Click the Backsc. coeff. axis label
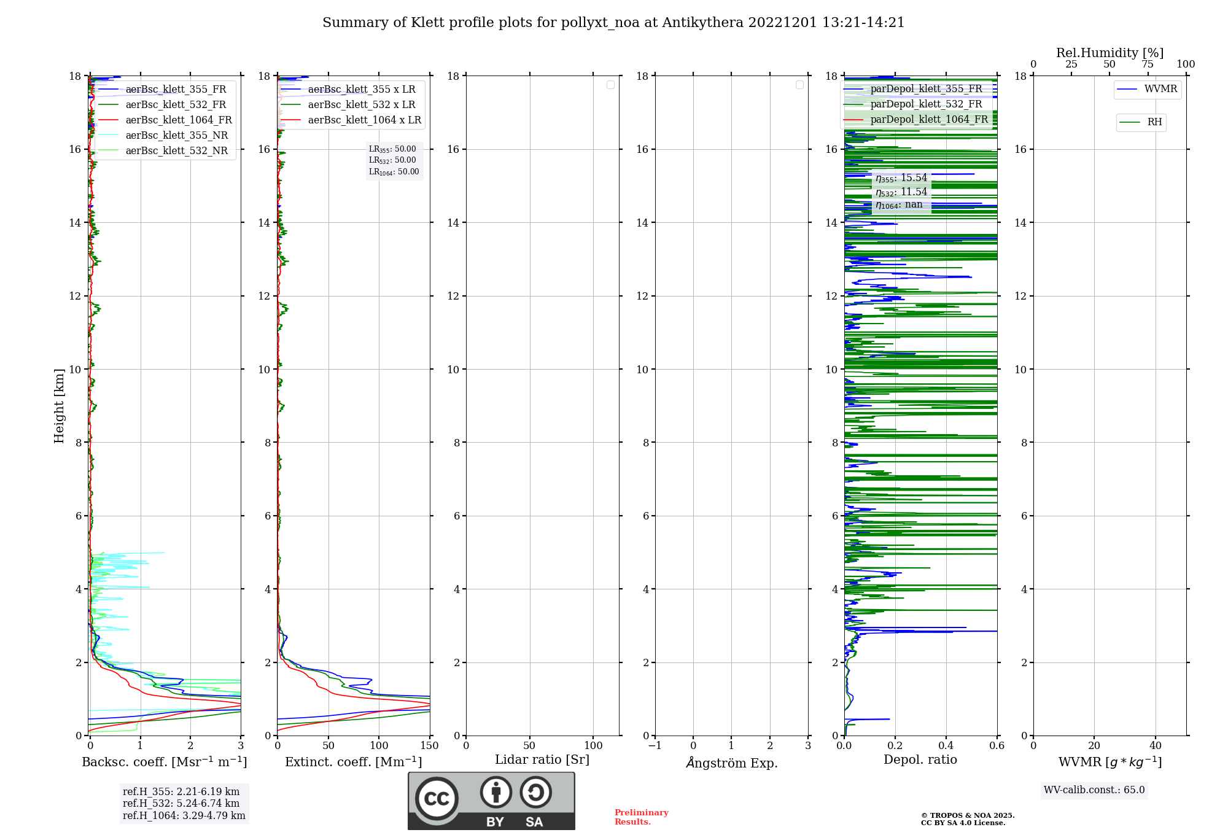 click(165, 762)
